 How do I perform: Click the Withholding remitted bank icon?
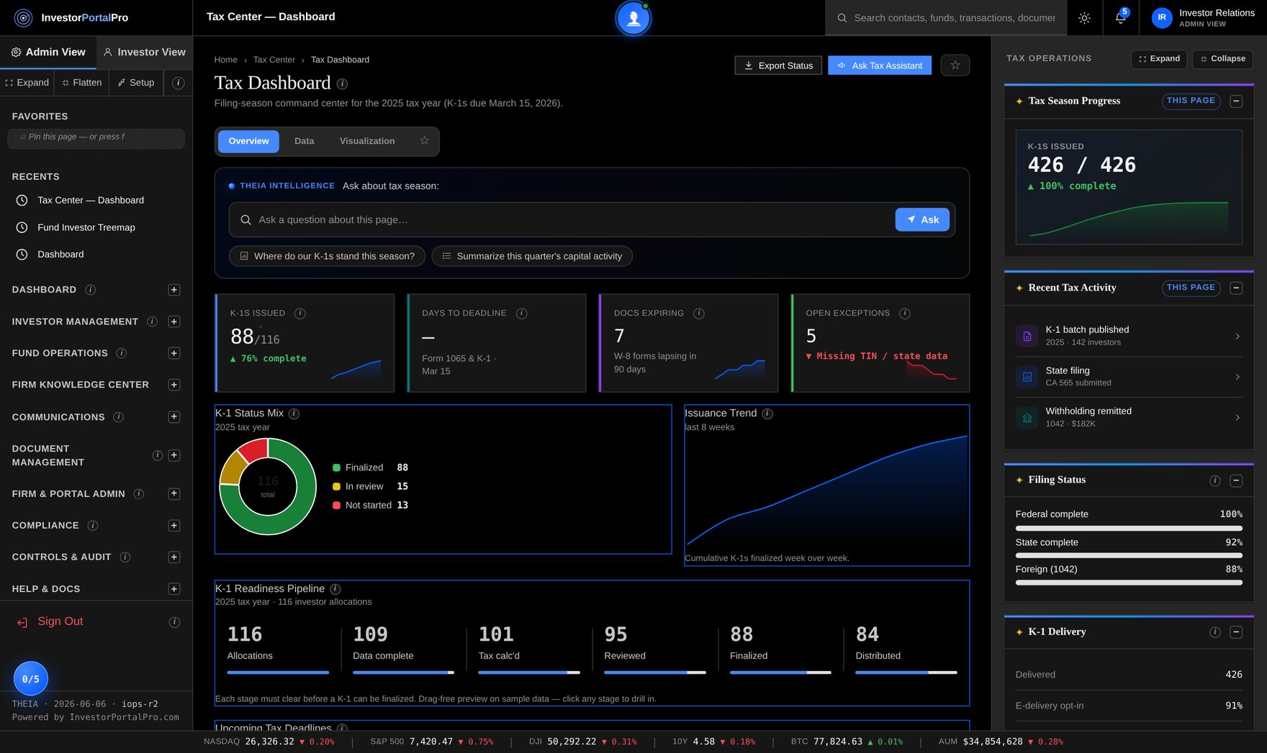[1027, 418]
